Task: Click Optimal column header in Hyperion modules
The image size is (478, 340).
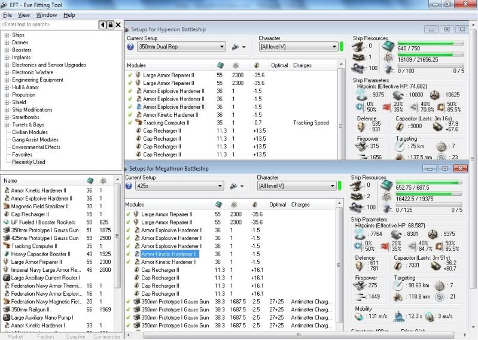Action: pyautogui.click(x=279, y=65)
